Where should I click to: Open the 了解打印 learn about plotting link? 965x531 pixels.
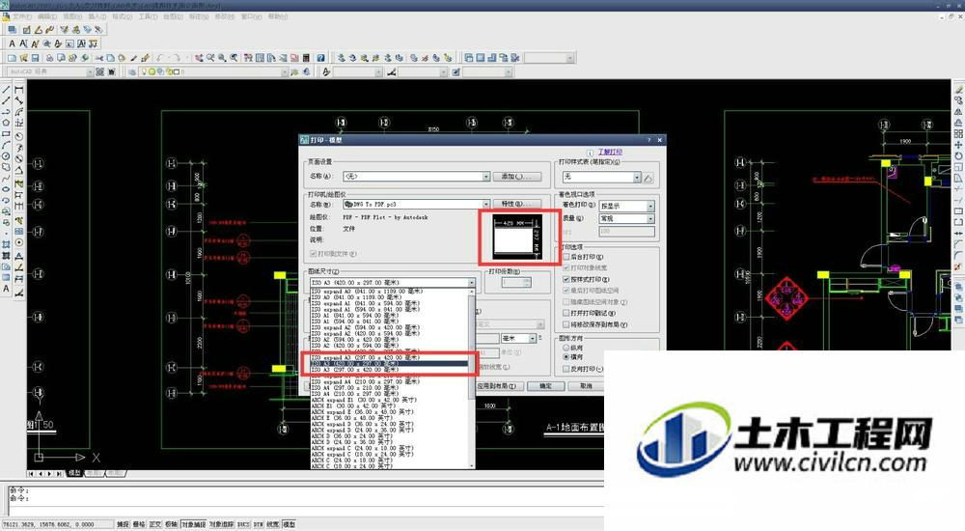(609, 153)
